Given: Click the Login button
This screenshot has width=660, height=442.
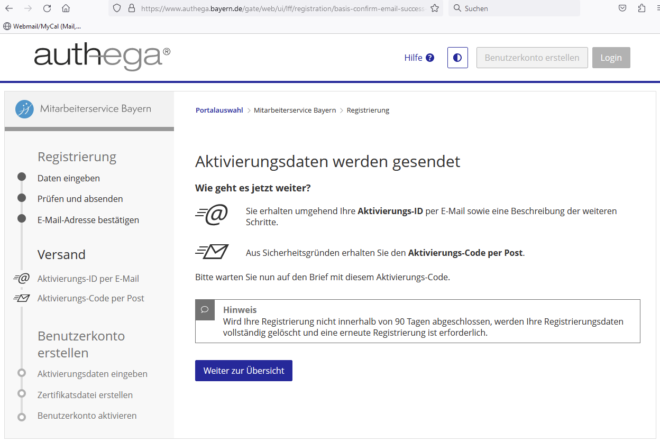Looking at the screenshot, I should pyautogui.click(x=611, y=58).
